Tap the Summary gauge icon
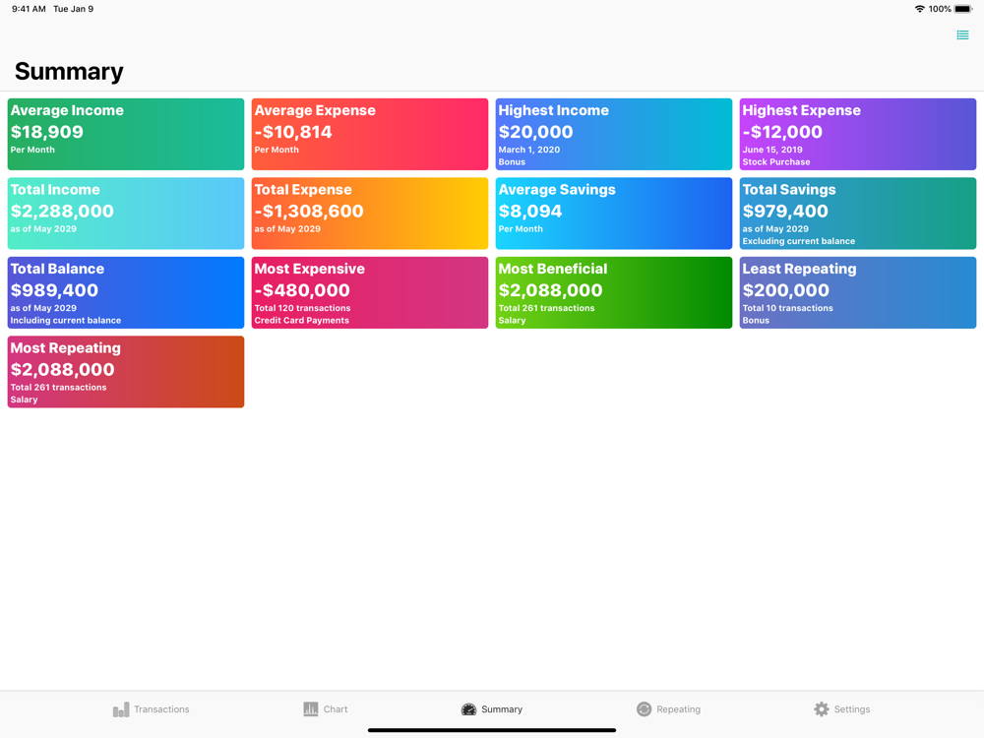 (x=468, y=709)
